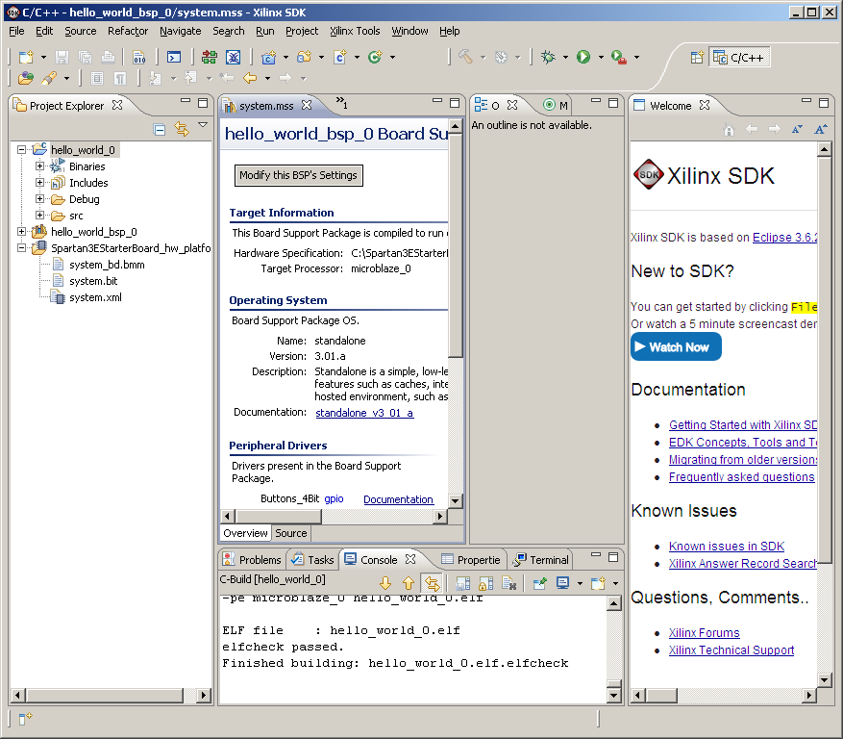Magnify font size in Welcome view
This screenshot has width=843, height=739.
pyautogui.click(x=821, y=129)
